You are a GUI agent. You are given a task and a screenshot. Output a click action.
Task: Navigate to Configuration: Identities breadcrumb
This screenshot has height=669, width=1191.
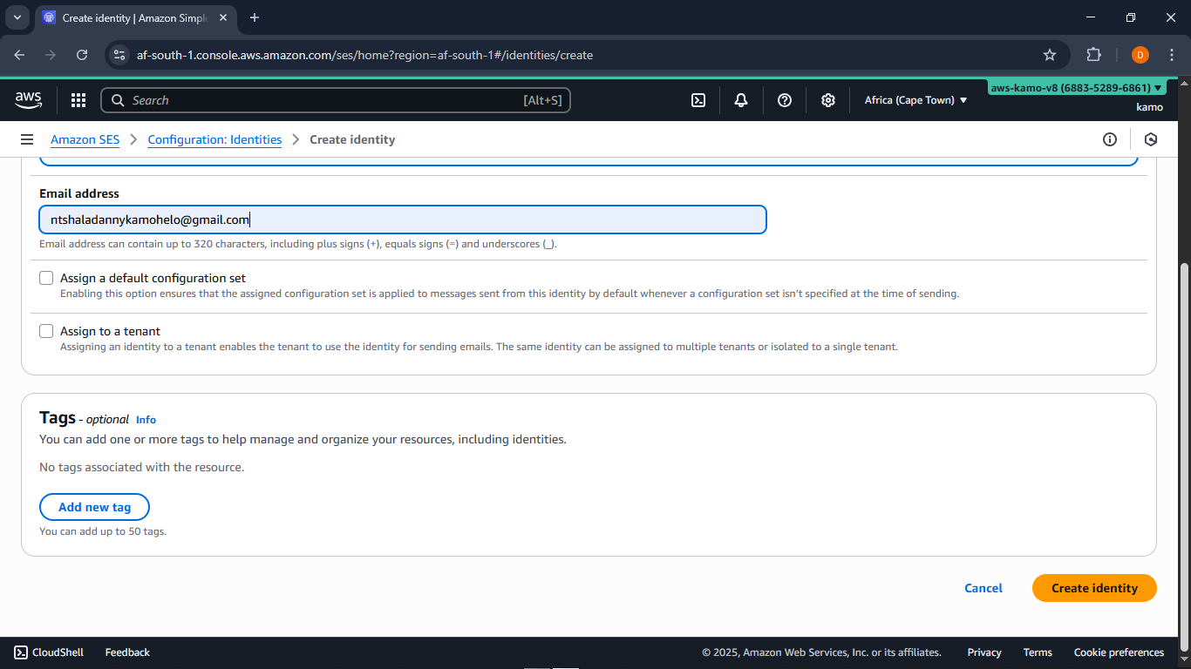click(214, 139)
